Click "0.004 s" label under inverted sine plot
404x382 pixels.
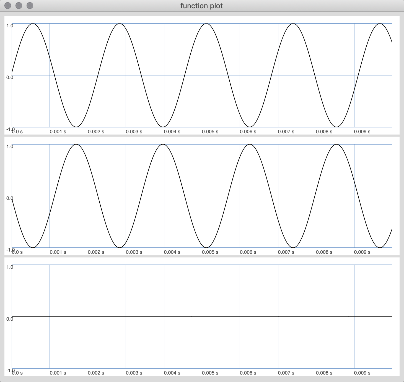pyautogui.click(x=172, y=252)
